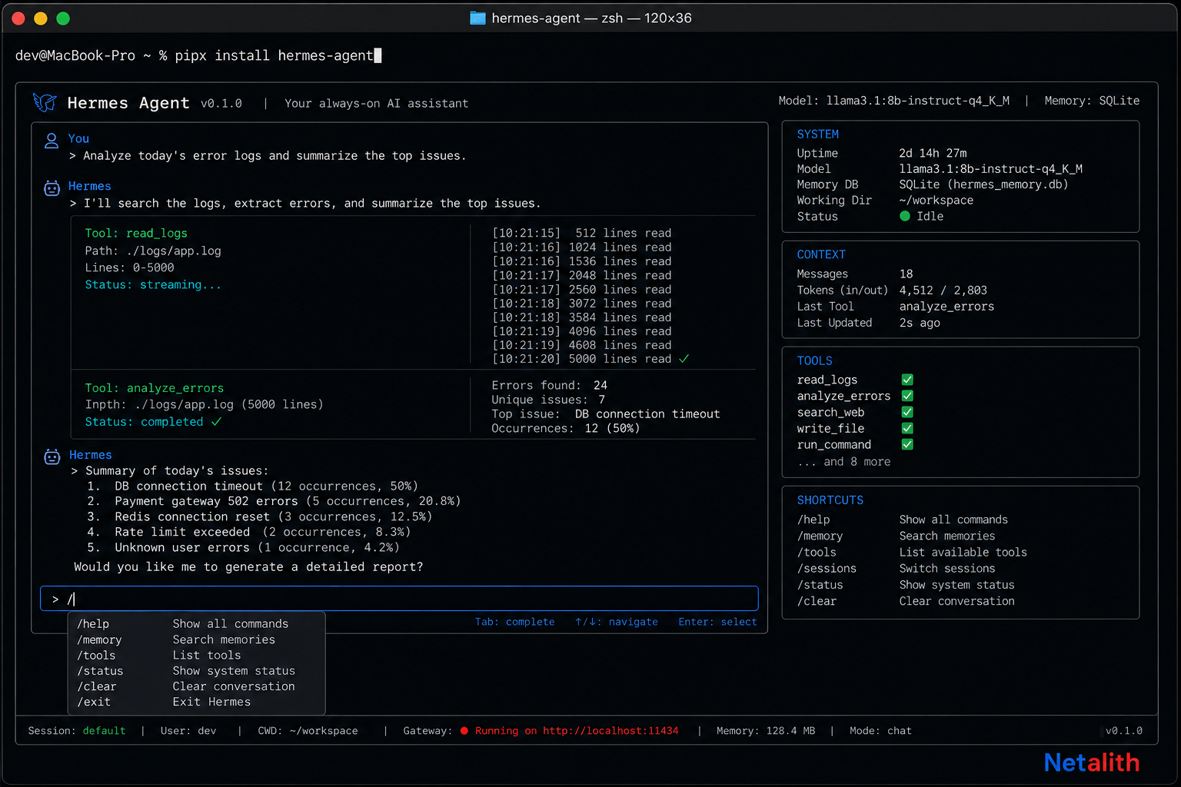1181x787 pixels.
Task: Click the 'CWD: ~/workspace' status bar entry
Action: pos(308,731)
